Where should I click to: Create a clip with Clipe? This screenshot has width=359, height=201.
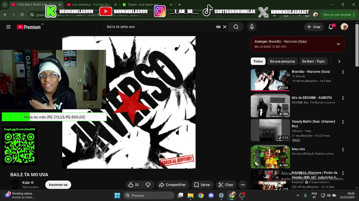point(226,185)
